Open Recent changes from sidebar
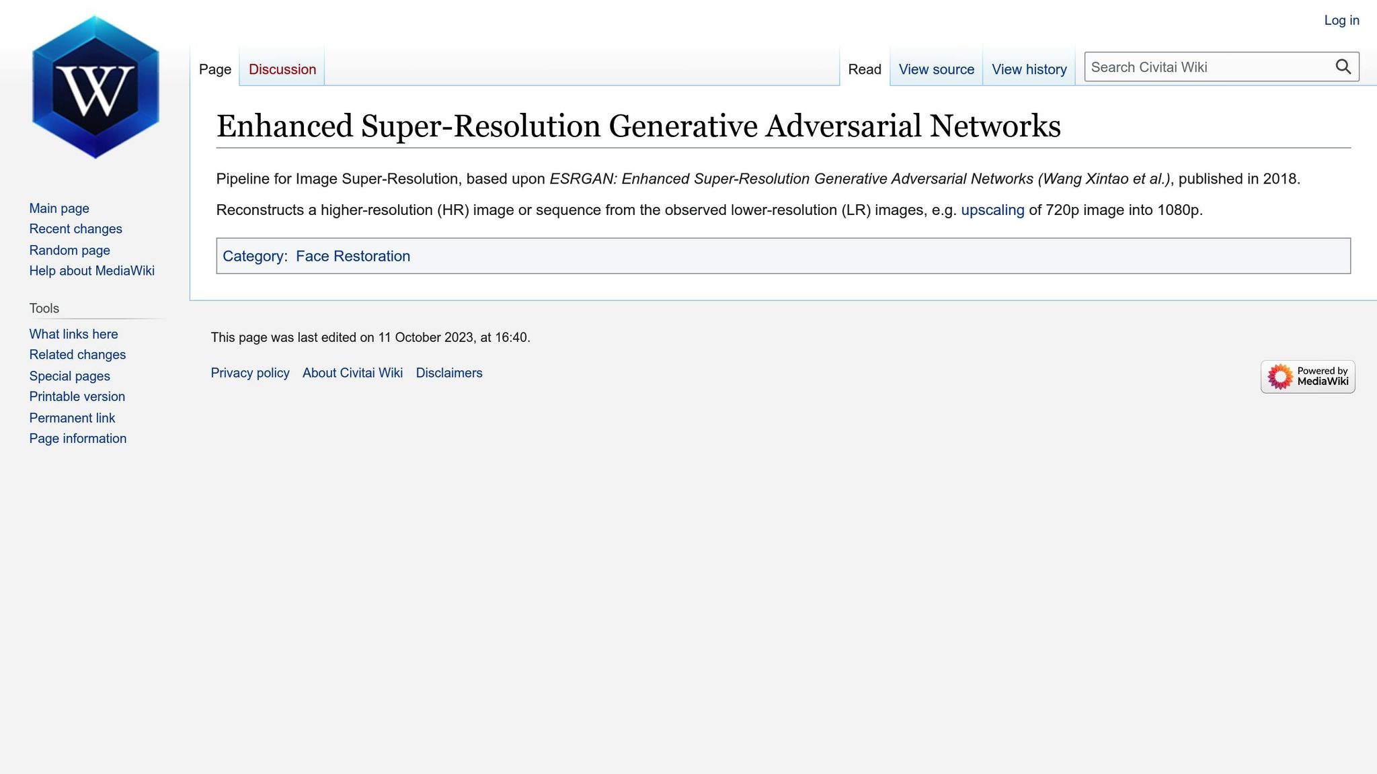 point(75,229)
